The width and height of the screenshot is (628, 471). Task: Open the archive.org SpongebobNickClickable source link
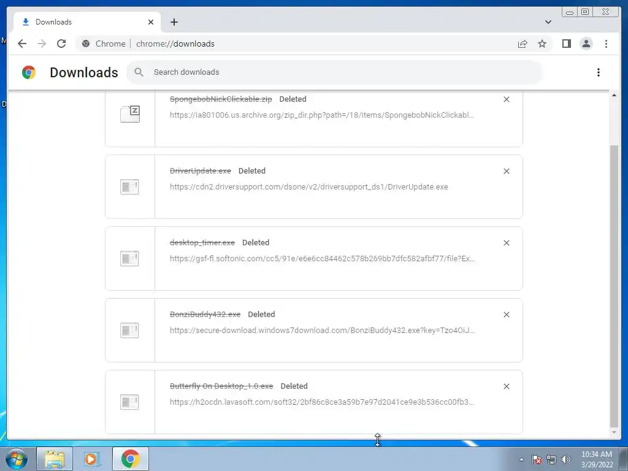point(321,115)
